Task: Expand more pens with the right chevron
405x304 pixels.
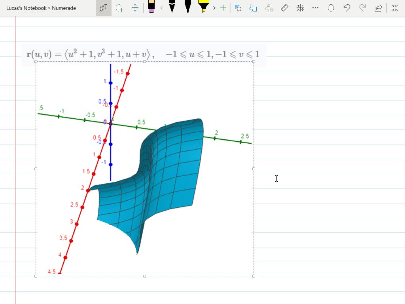Action: tap(214, 8)
